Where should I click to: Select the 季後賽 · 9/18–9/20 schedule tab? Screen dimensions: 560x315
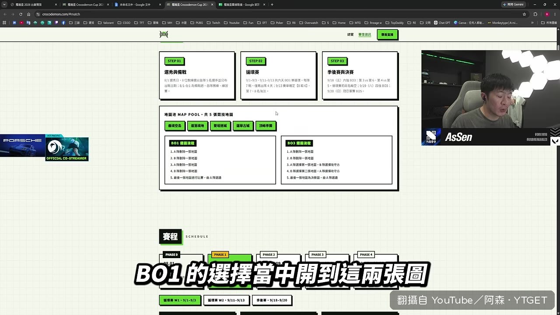tap(272, 301)
